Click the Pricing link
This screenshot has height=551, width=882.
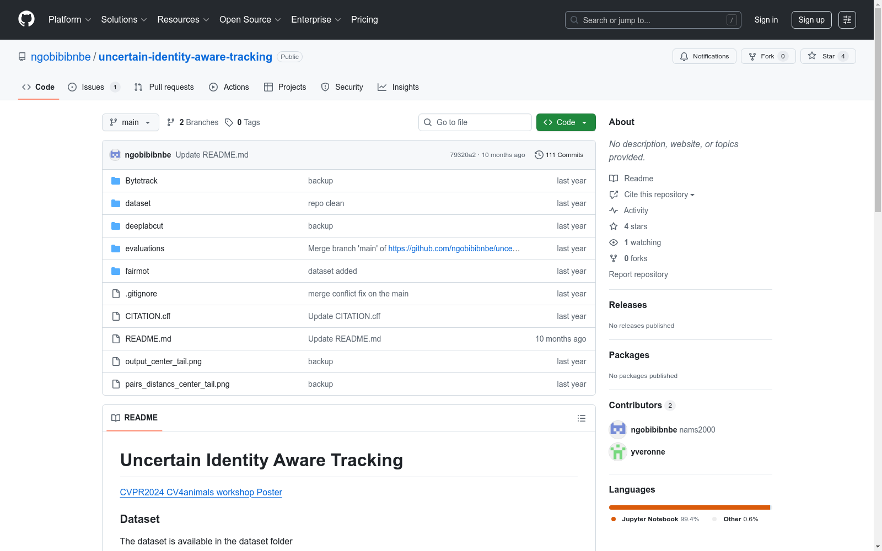[364, 20]
